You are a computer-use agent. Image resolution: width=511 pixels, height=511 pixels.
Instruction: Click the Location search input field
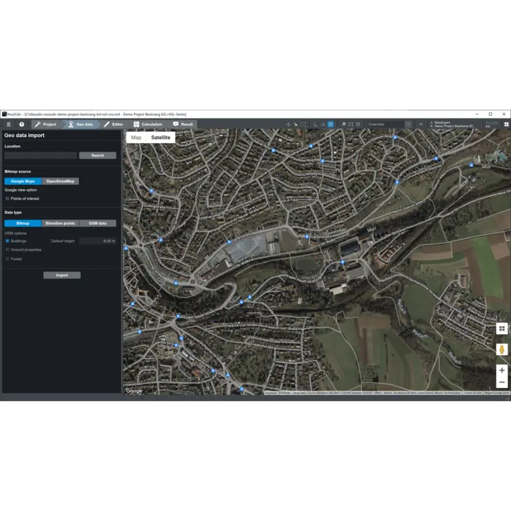41,156
